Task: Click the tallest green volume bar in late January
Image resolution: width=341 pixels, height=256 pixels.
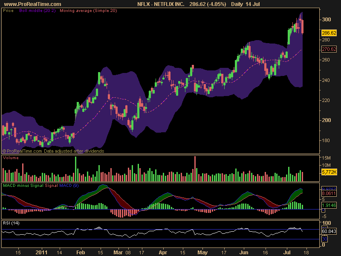Action: [x=76, y=169]
